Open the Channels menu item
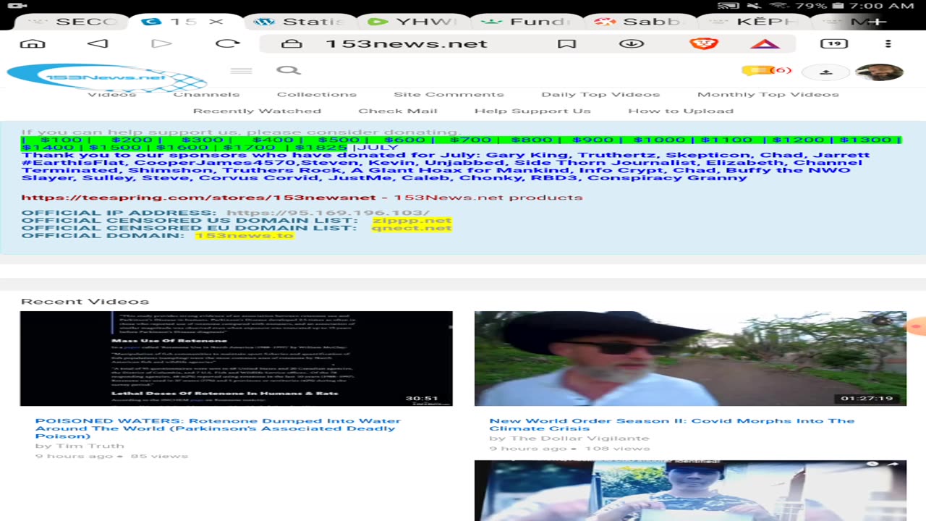Image resolution: width=926 pixels, height=521 pixels. (x=206, y=94)
